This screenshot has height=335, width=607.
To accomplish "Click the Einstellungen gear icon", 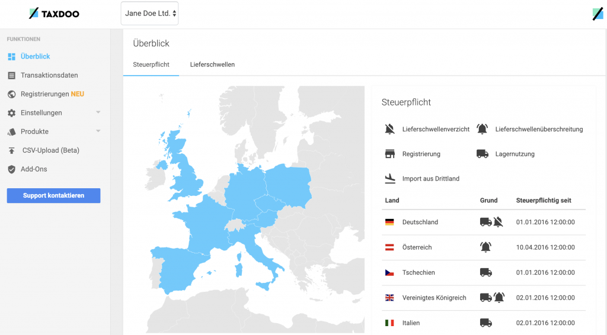I will 12,113.
